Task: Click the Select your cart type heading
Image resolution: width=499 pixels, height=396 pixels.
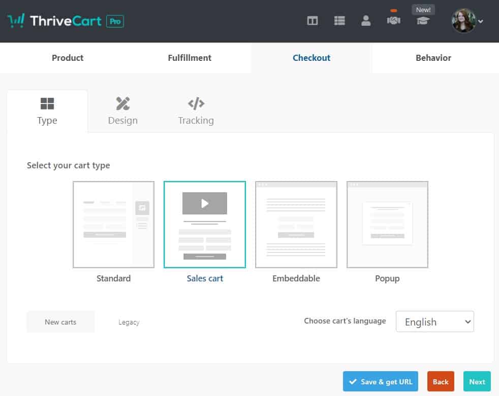Action: tap(69, 165)
